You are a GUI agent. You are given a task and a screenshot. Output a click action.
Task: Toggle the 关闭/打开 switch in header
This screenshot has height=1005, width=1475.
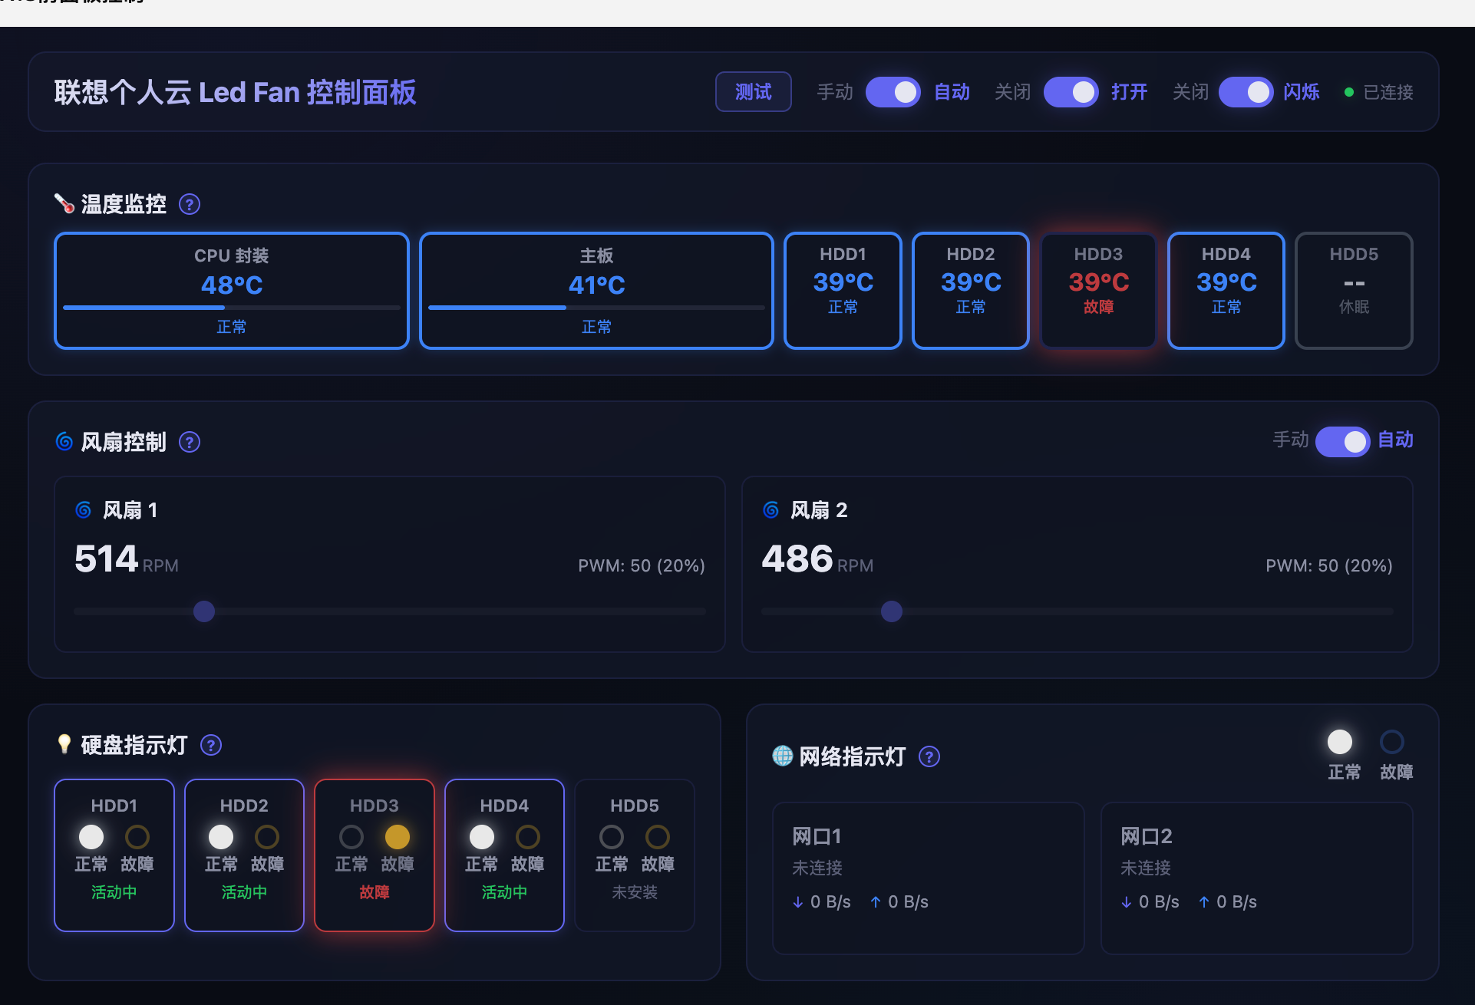pyautogui.click(x=1071, y=92)
